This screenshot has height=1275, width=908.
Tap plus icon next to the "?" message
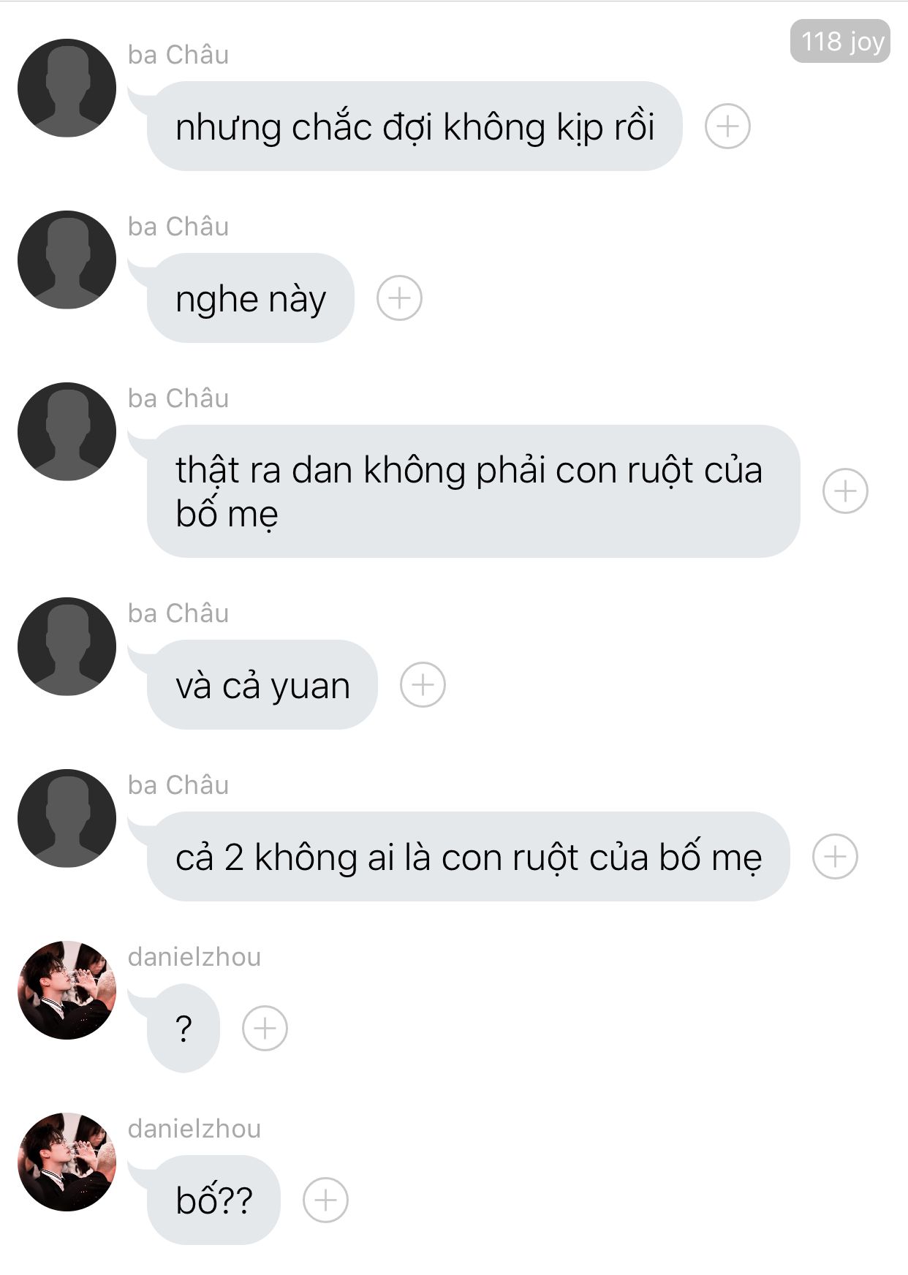[x=265, y=1029]
